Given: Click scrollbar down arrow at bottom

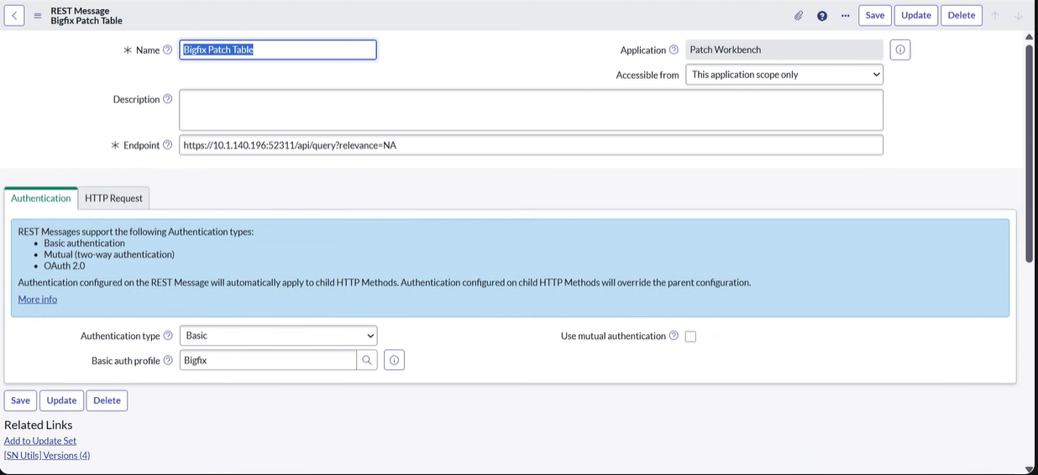Looking at the screenshot, I should [x=1030, y=469].
